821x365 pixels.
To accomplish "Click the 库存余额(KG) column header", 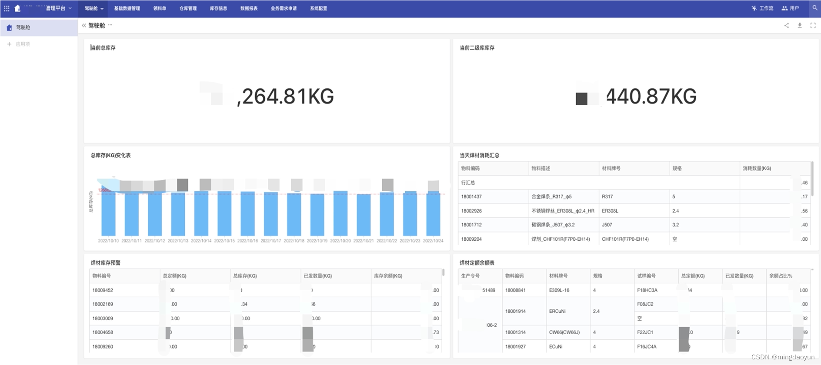I will [x=406, y=276].
